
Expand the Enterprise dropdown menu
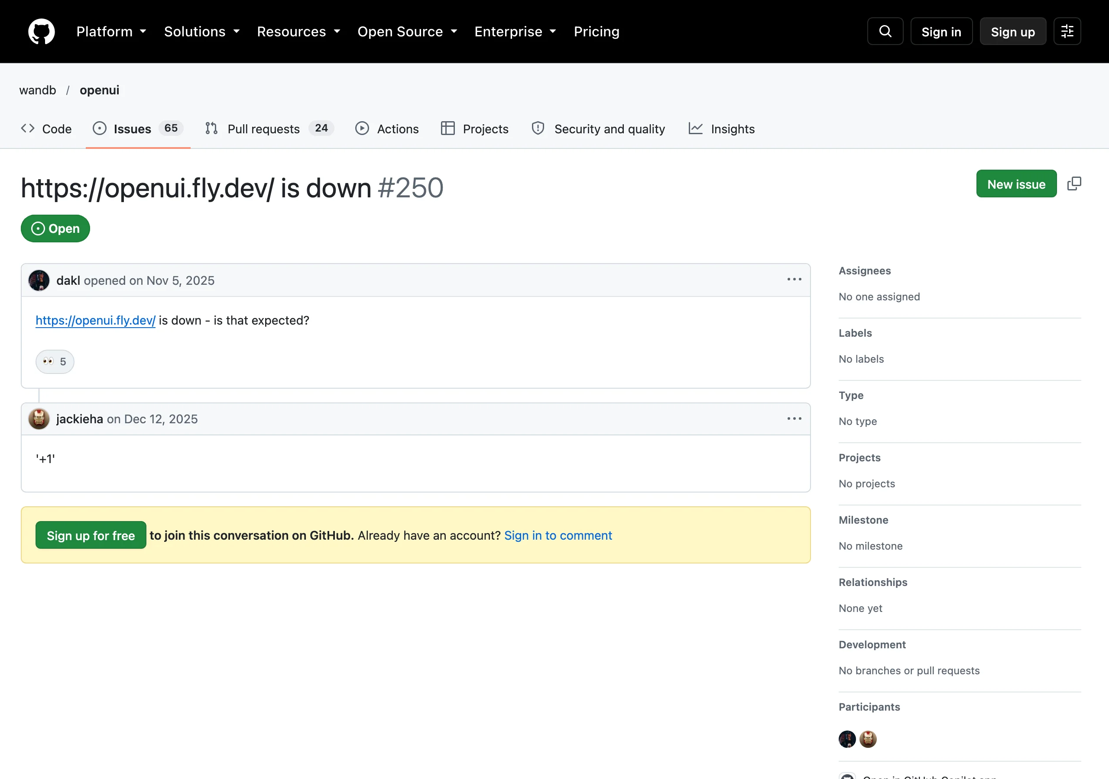tap(516, 31)
